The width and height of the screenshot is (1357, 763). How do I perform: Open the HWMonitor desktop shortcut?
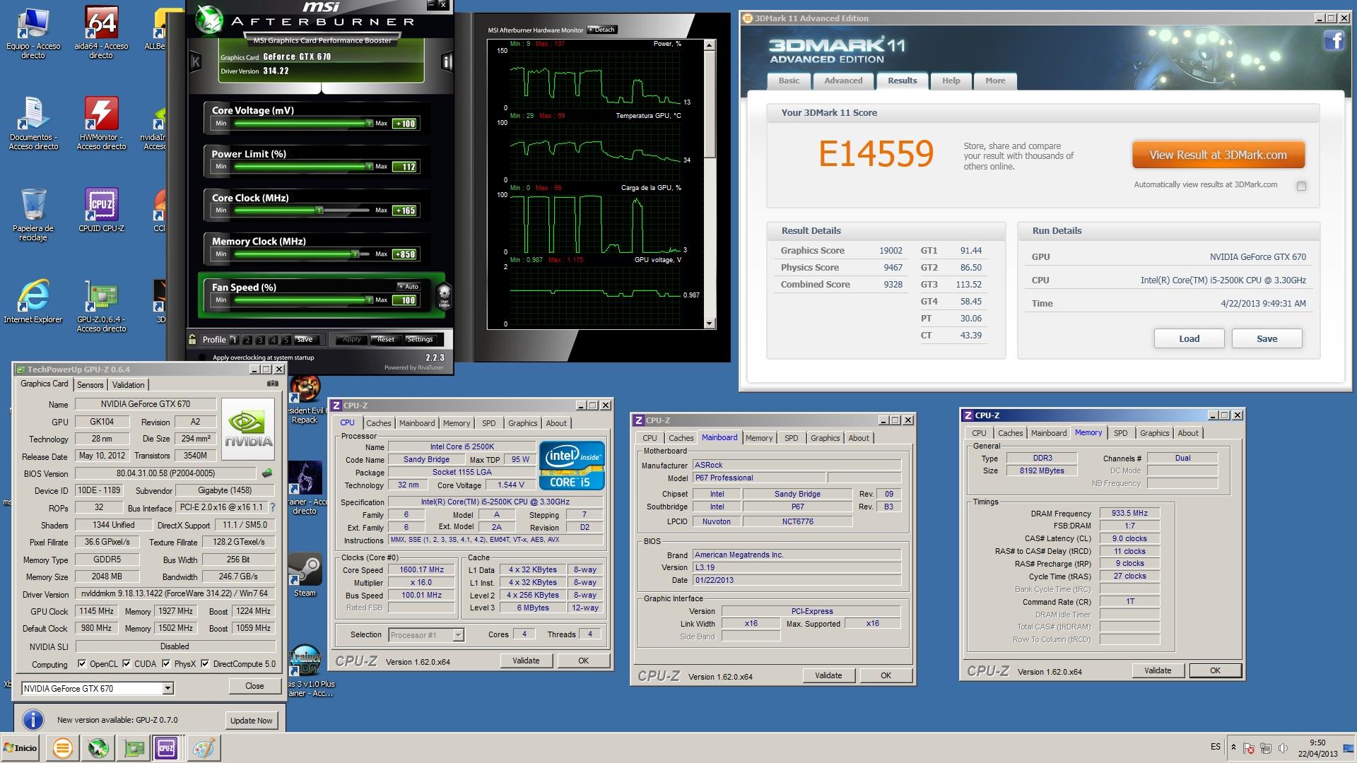pyautogui.click(x=101, y=124)
